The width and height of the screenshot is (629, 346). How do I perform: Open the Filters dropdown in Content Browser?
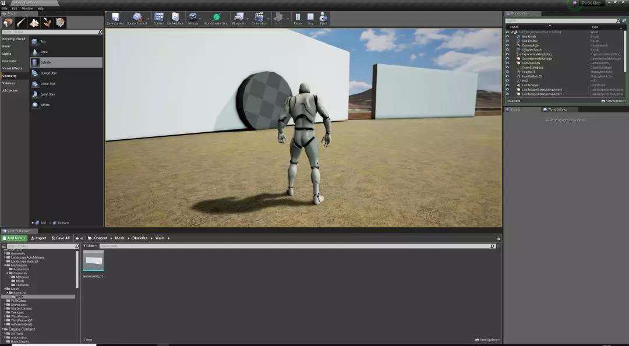[90, 246]
